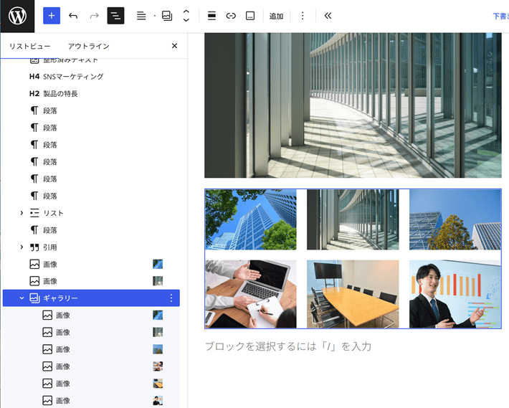
Task: Toggle the document overview list view
Action: coord(115,16)
